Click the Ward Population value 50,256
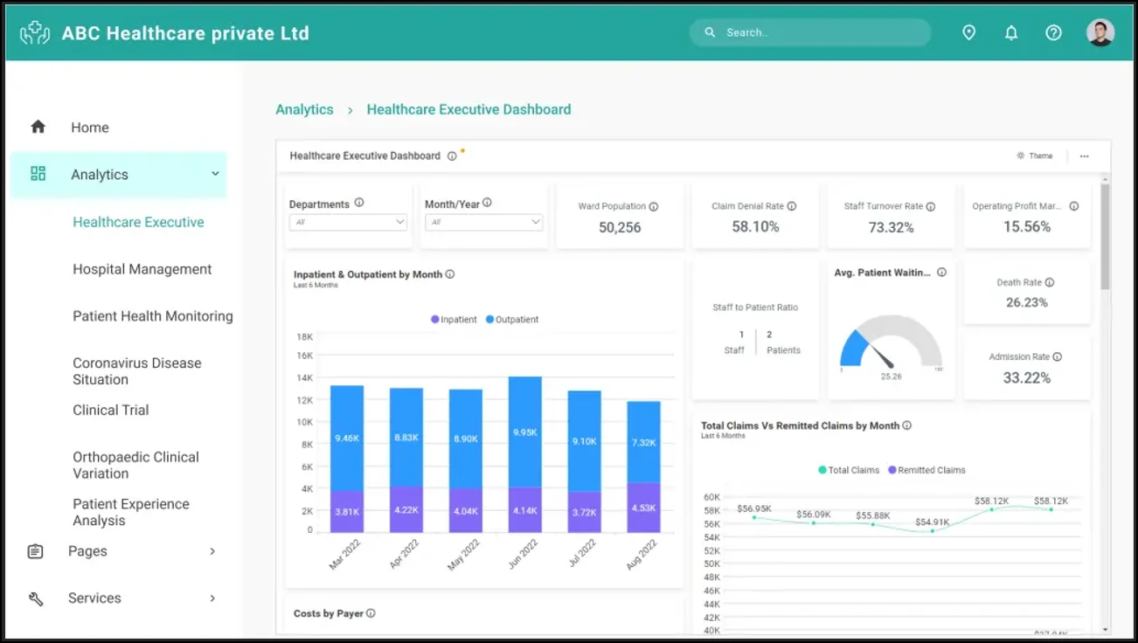1138x643 pixels. 620,227
